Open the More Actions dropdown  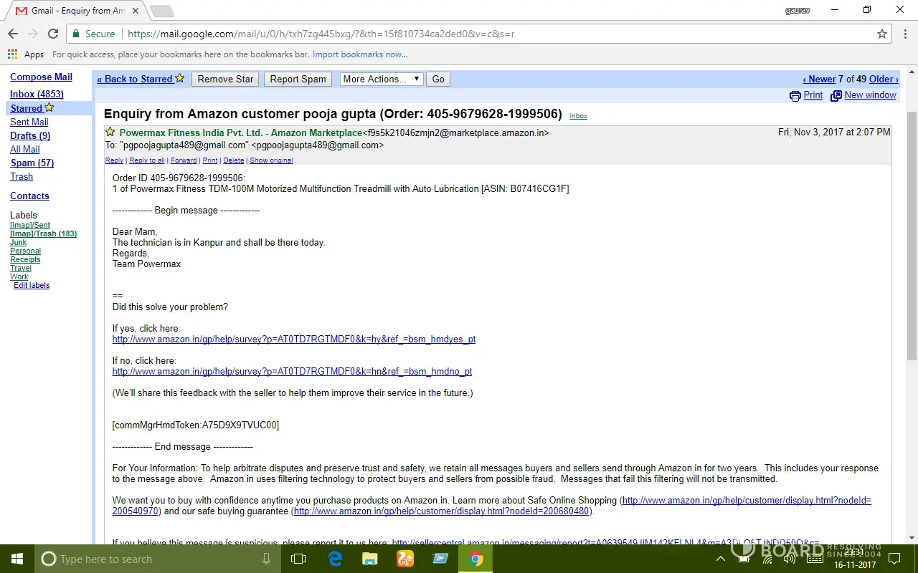coord(382,79)
